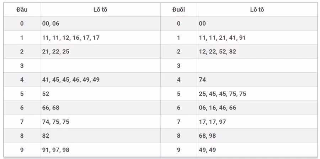Select the 74, 75, 75 cell
The height and width of the screenshot is (159, 320).
[55, 122]
